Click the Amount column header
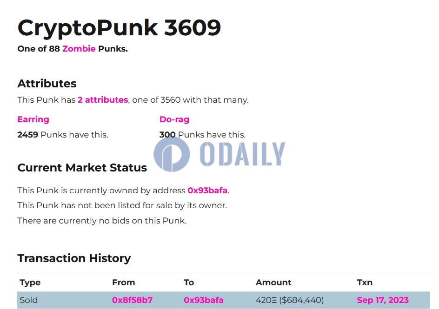This screenshot has height=309, width=439. pos(273,283)
